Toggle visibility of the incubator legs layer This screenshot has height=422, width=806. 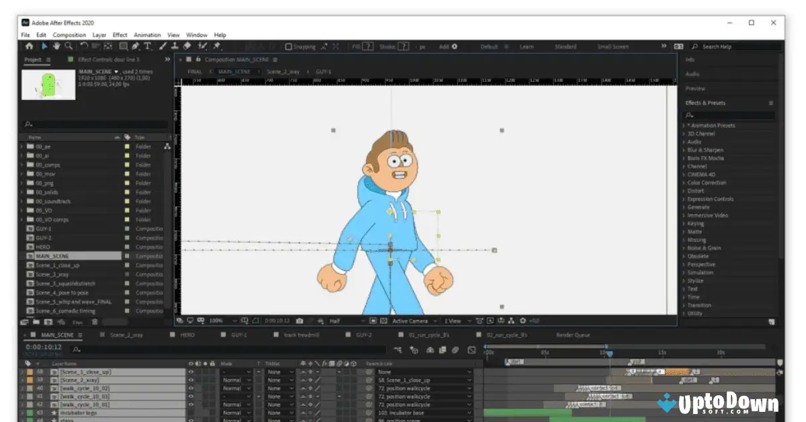190,413
